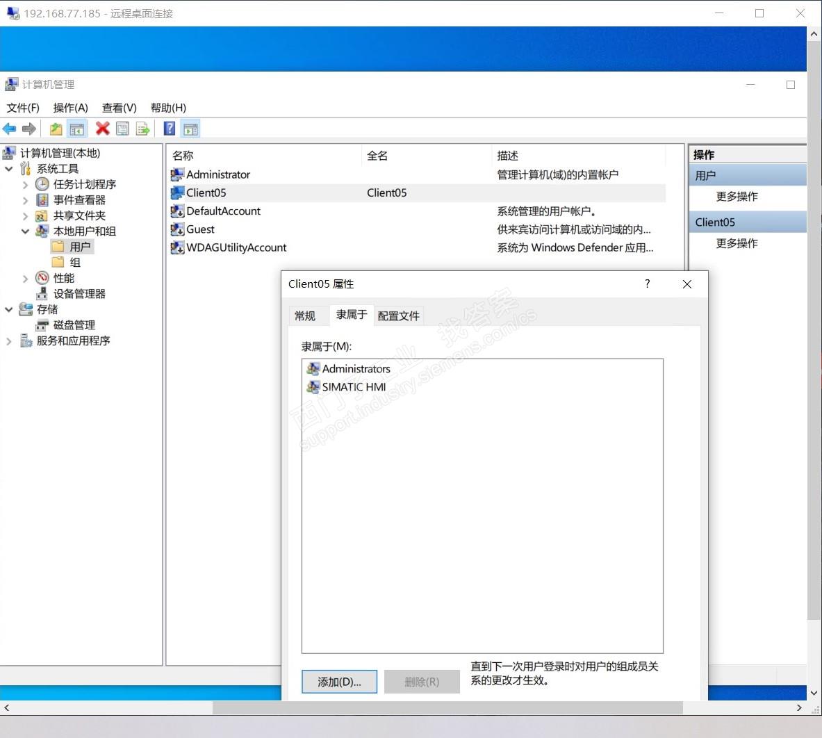Collapse the 系统工具 tree node
The image size is (822, 738).
tap(9, 169)
